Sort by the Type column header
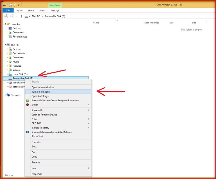 171,23
